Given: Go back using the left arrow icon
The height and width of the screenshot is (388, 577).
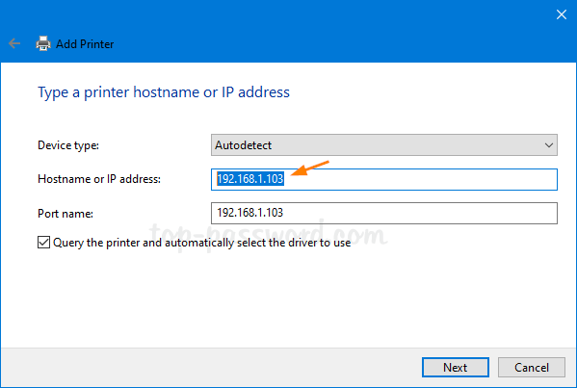Looking at the screenshot, I should (x=14, y=43).
